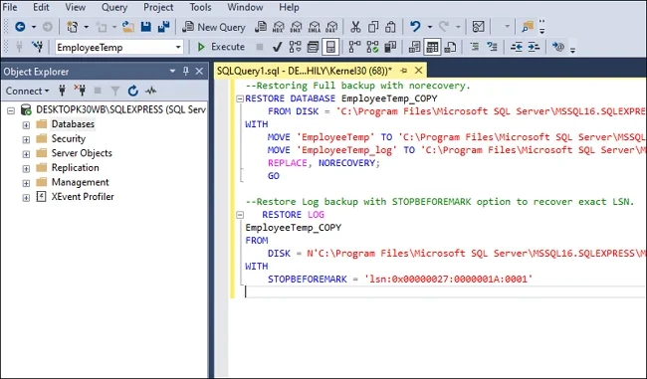
Task: Open the Project menu
Action: point(158,7)
